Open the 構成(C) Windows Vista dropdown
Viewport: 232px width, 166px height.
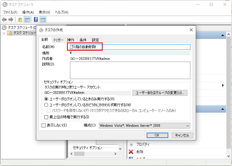pos(145,126)
